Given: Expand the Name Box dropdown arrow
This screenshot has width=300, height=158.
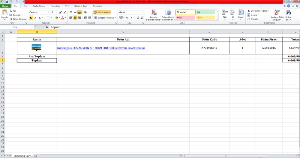Looking at the screenshot, I should (32, 27).
